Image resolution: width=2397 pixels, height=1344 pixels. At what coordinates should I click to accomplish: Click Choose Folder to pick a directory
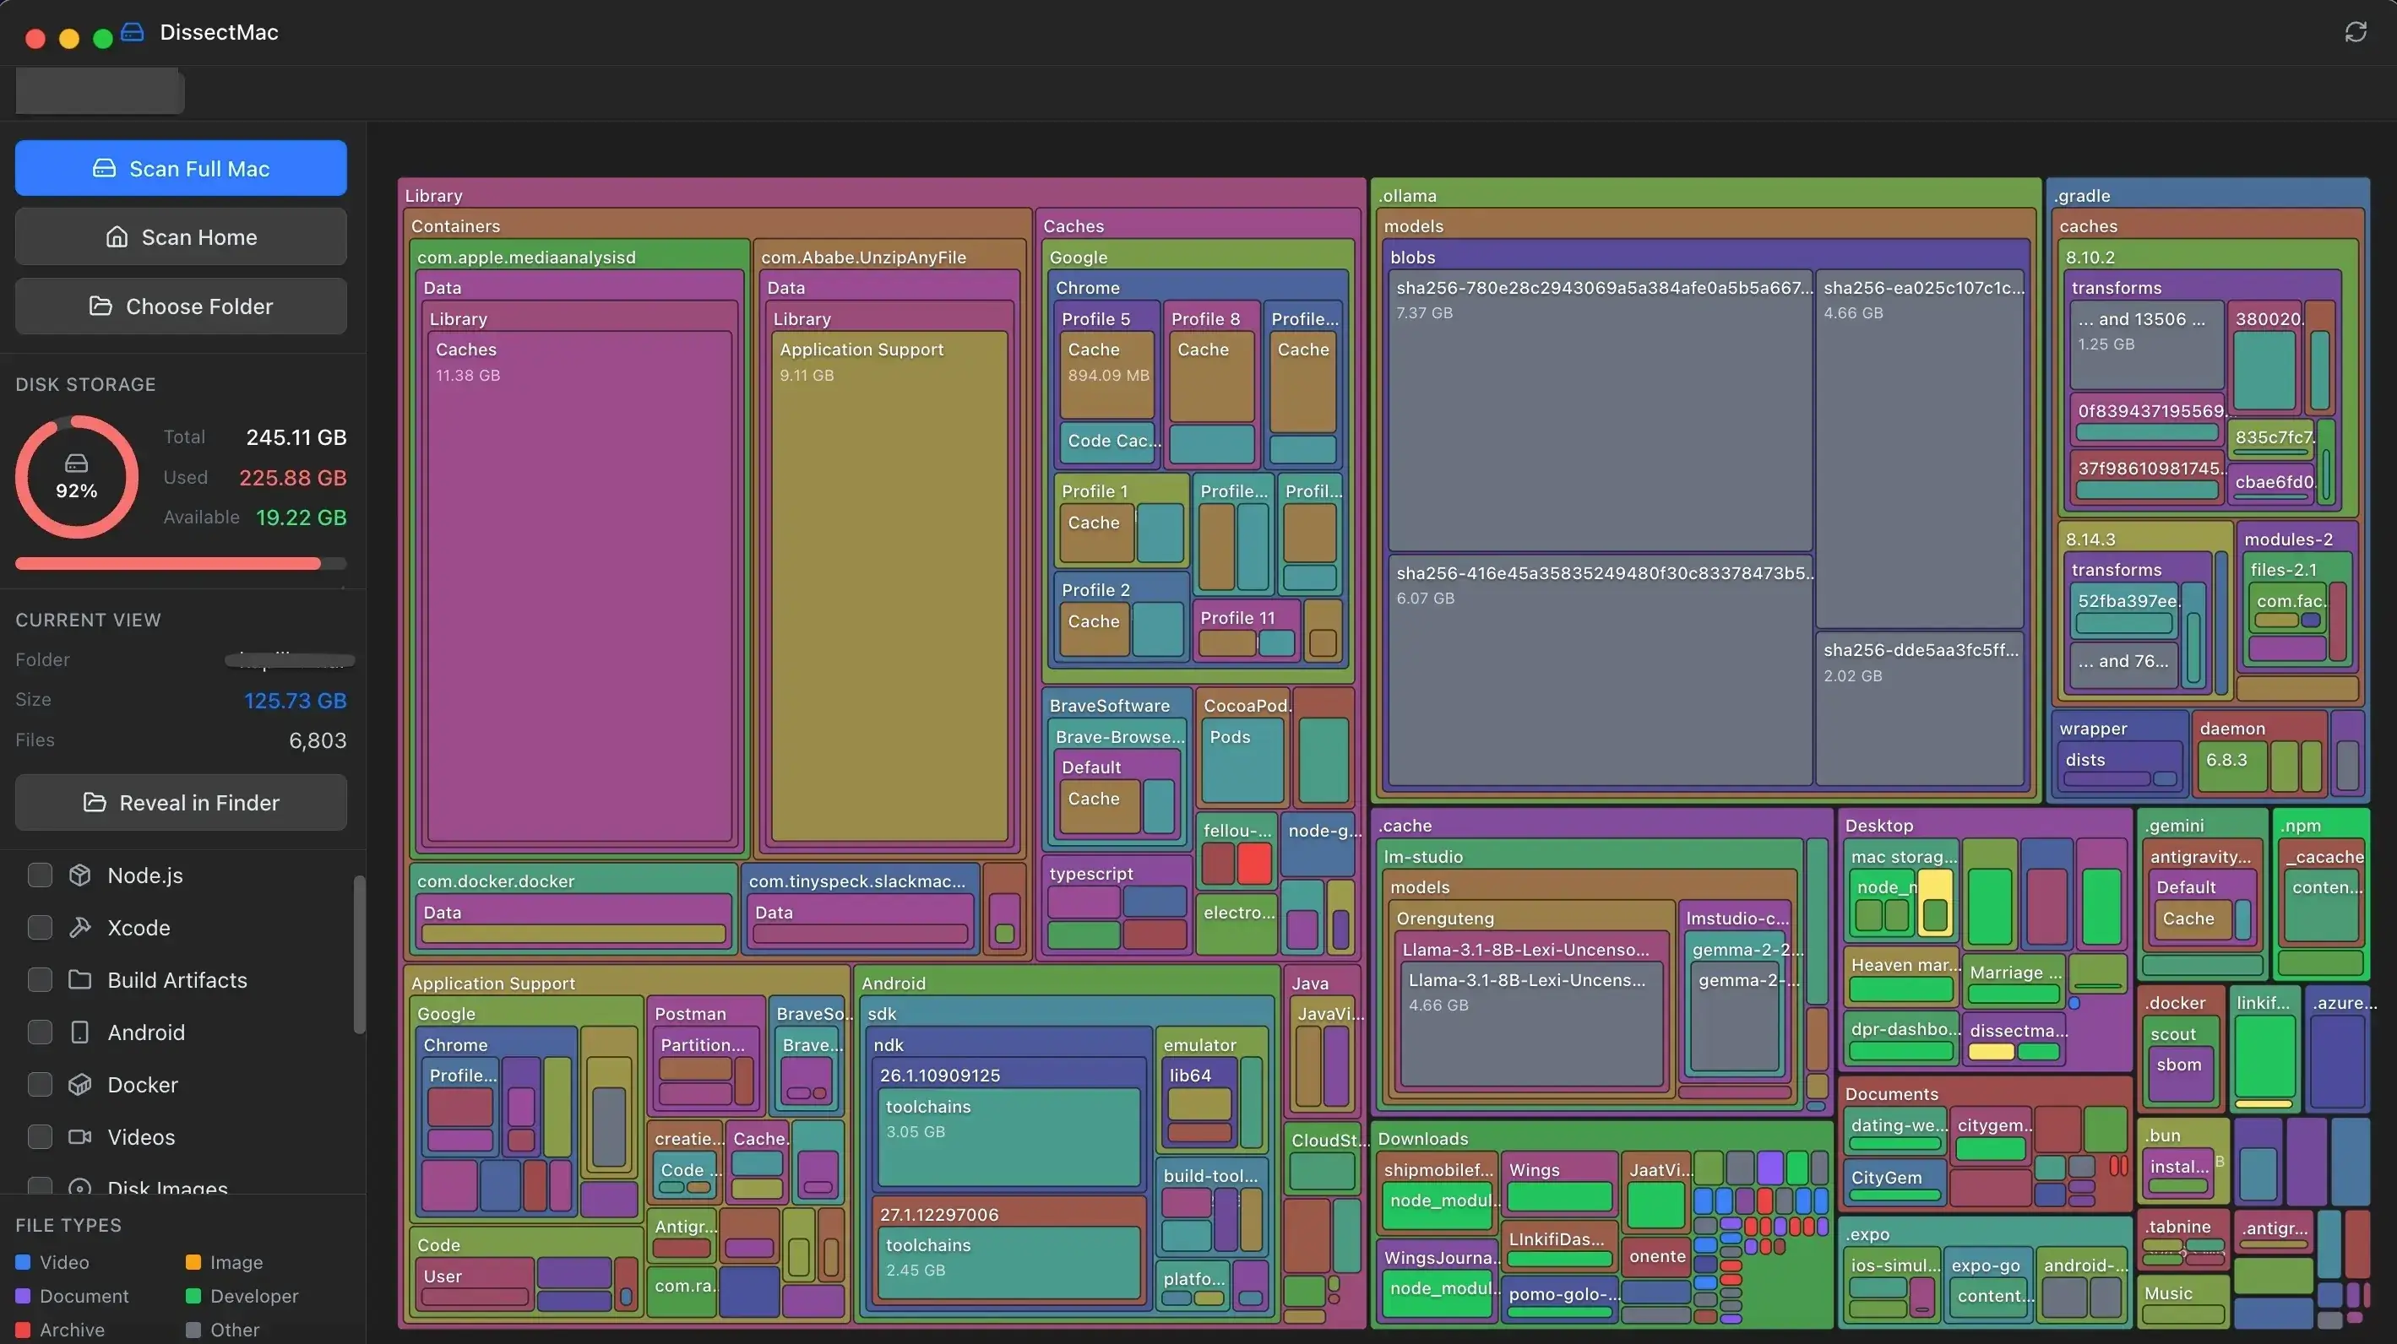point(181,306)
